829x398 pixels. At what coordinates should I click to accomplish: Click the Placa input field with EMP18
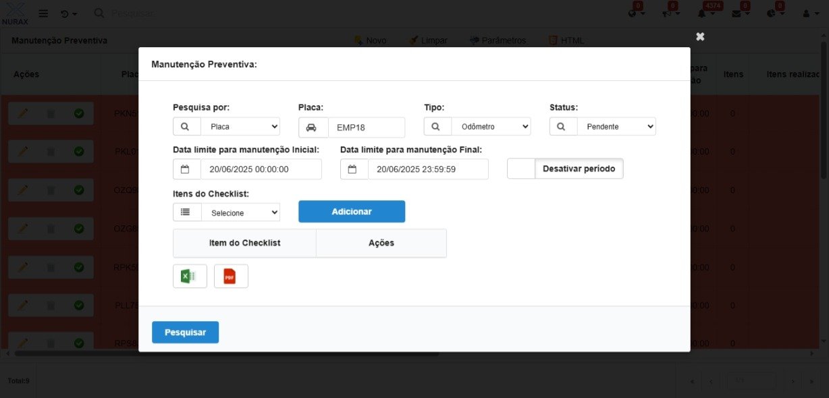366,127
